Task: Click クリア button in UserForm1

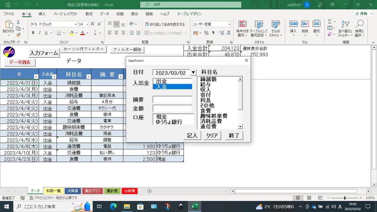Action: (x=212, y=136)
